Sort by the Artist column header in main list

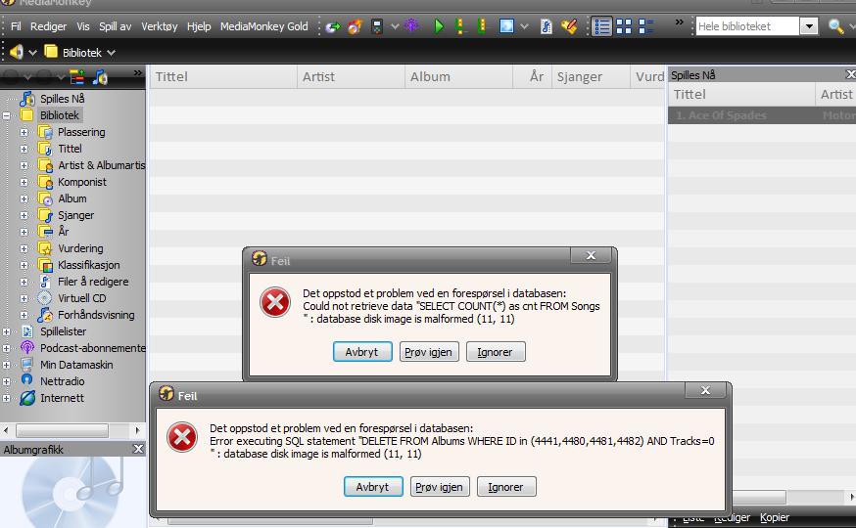[352, 77]
